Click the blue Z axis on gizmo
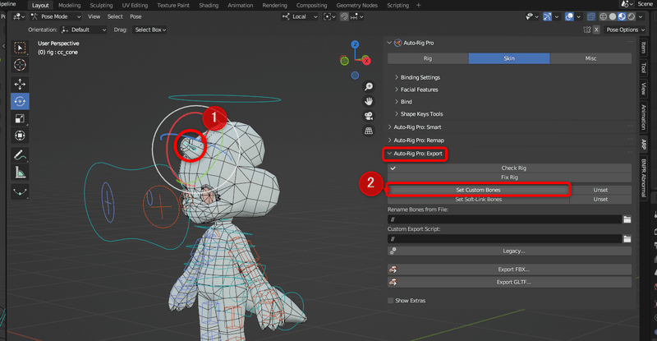 pos(355,44)
